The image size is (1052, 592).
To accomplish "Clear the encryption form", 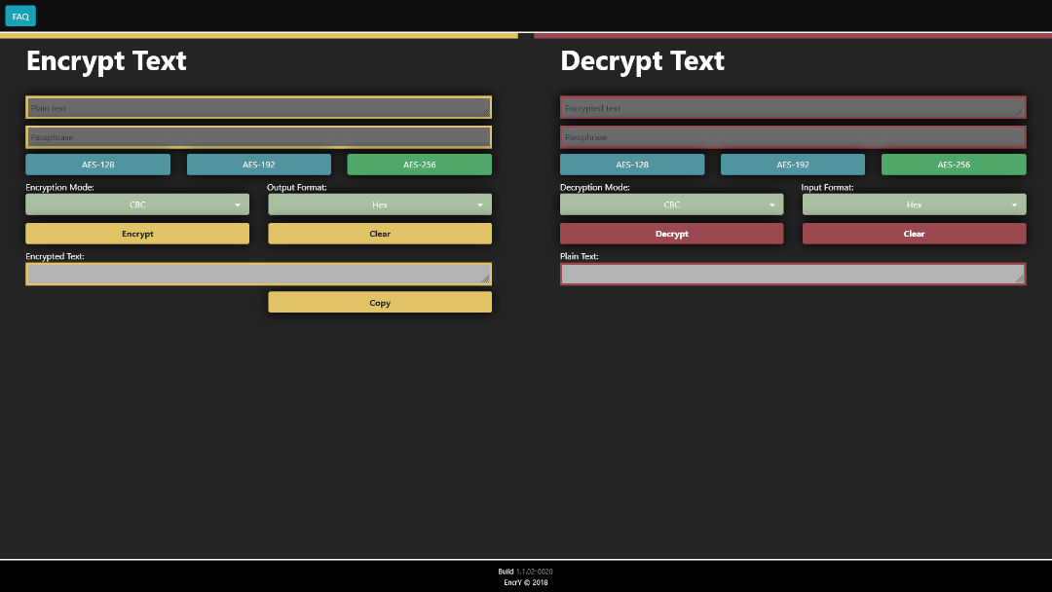I will [x=380, y=234].
